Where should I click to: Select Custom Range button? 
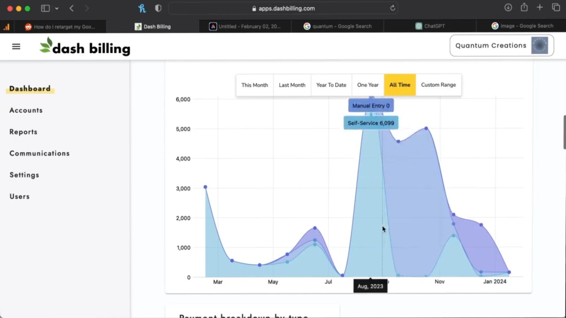[x=438, y=85]
